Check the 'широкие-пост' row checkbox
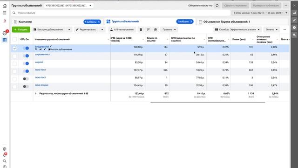 click(14, 56)
